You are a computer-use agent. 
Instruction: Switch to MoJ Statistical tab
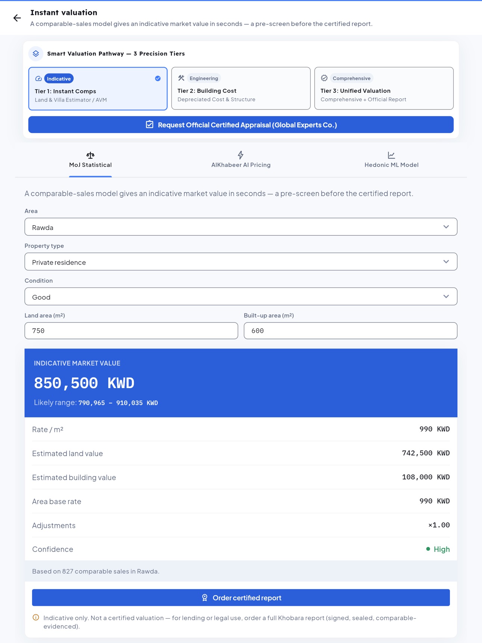coord(90,161)
